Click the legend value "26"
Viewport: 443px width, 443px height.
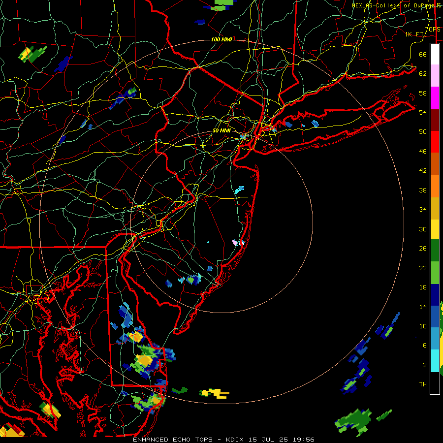tap(423, 249)
